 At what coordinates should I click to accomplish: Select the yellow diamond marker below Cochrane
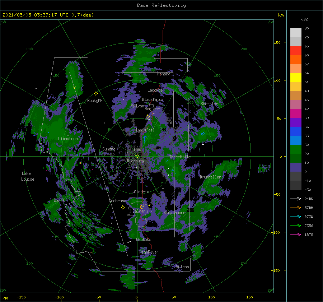pos(123,208)
